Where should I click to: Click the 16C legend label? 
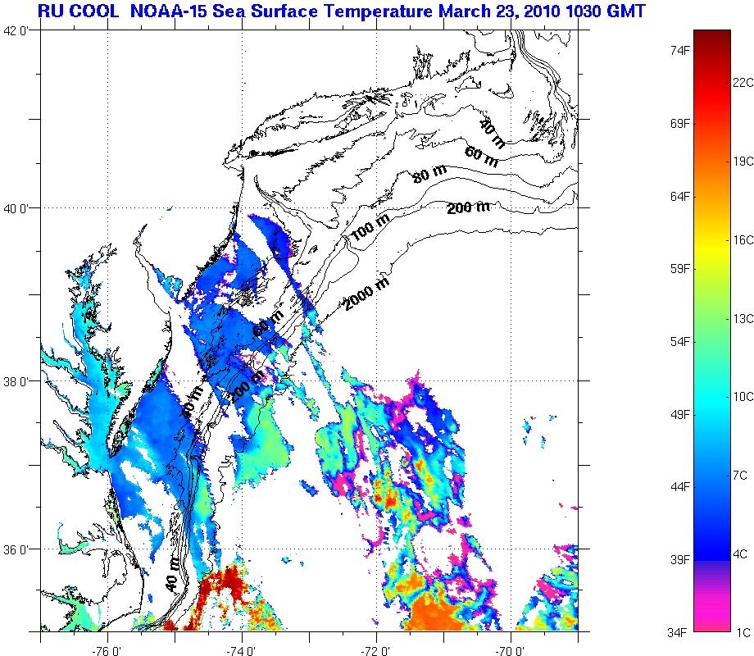tap(743, 239)
